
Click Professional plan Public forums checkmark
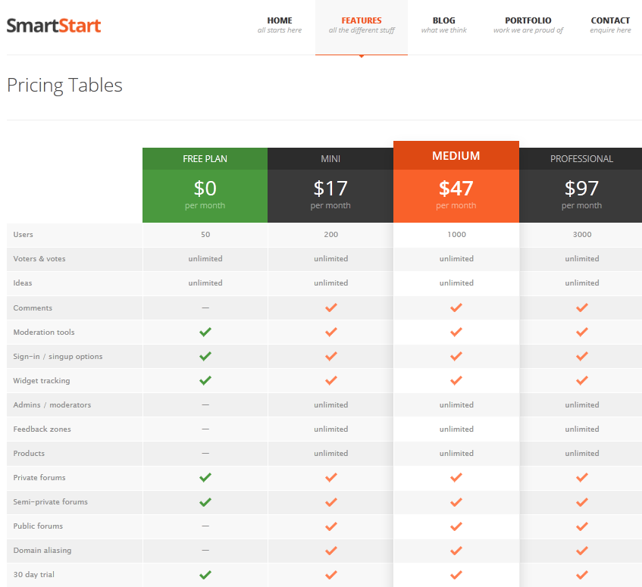582,526
